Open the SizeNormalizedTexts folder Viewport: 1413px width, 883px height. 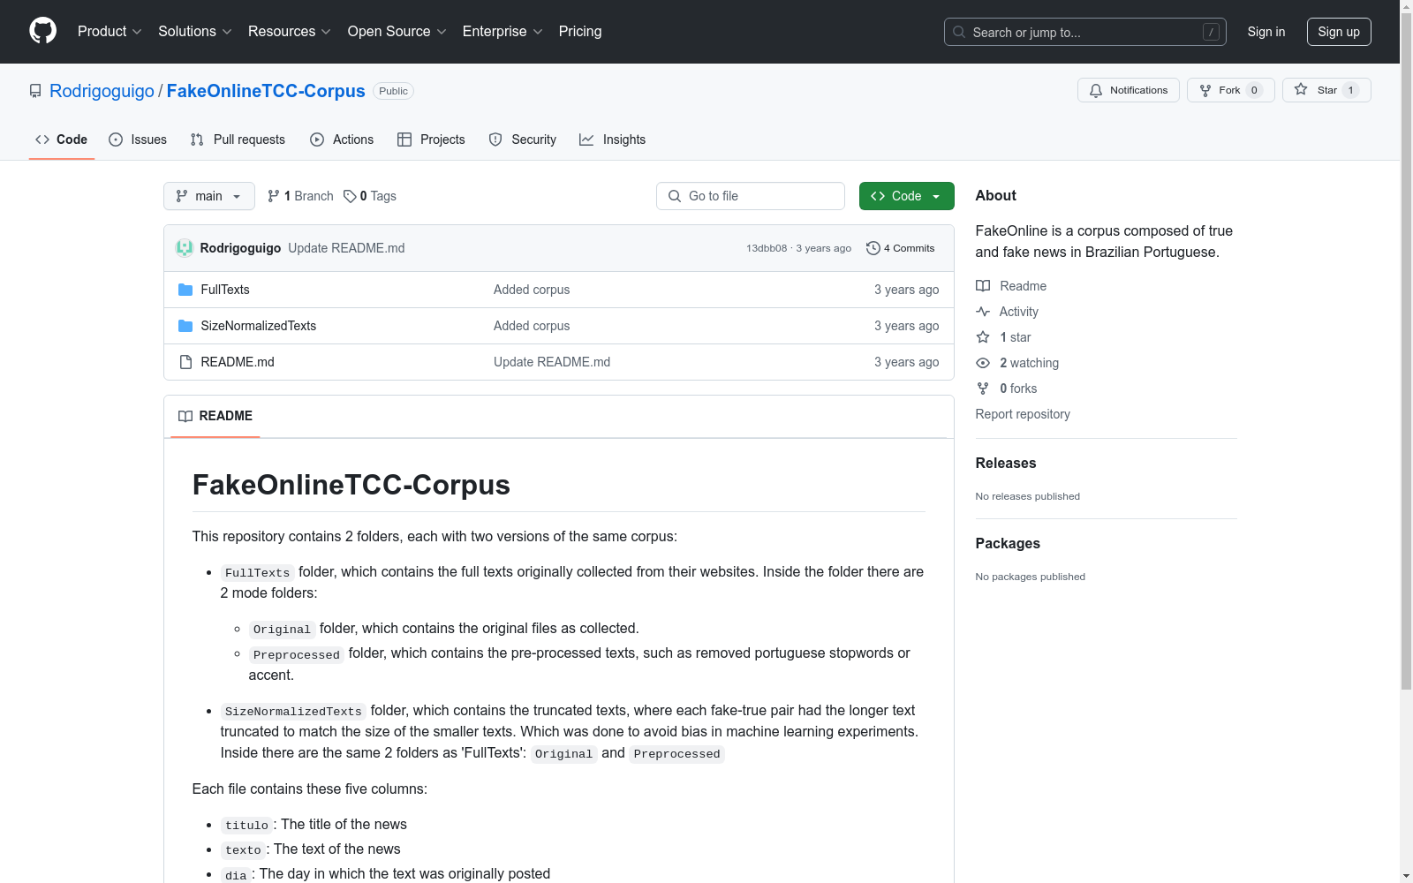click(x=259, y=326)
